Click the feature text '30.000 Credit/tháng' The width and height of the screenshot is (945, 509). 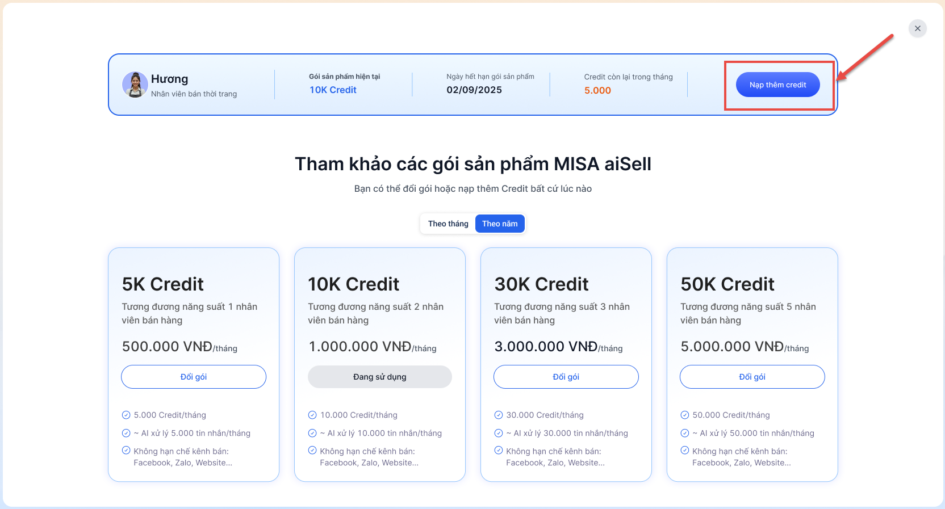click(x=545, y=415)
